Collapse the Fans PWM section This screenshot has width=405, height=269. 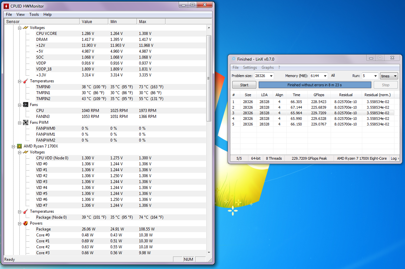pyautogui.click(x=20, y=122)
